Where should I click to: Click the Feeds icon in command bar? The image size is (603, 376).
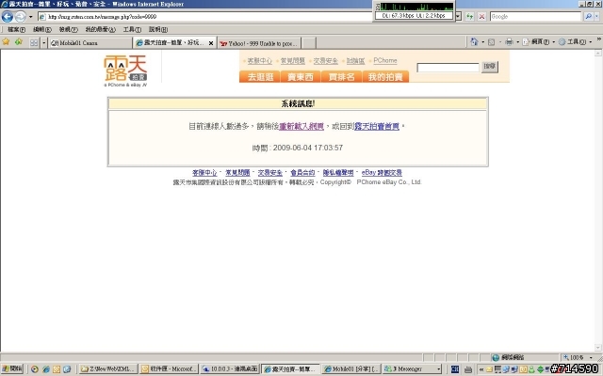click(491, 42)
